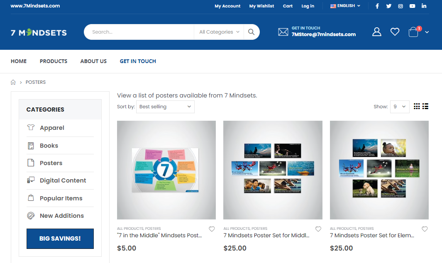Click the home breadcrumb icon
Viewport: 442px width, 263px height.
pyautogui.click(x=13, y=82)
